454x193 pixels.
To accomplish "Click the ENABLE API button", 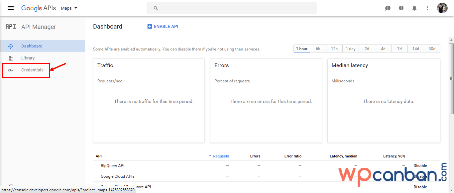I will point(163,27).
